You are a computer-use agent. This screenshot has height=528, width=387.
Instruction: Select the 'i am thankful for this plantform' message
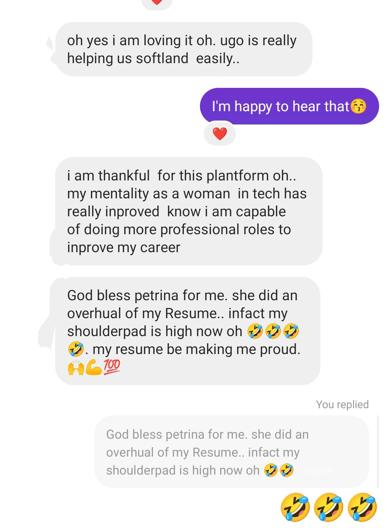tap(189, 211)
